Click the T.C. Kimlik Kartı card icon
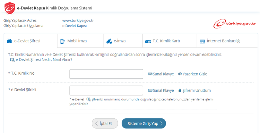The height and width of the screenshot is (133, 260). click(x=148, y=41)
